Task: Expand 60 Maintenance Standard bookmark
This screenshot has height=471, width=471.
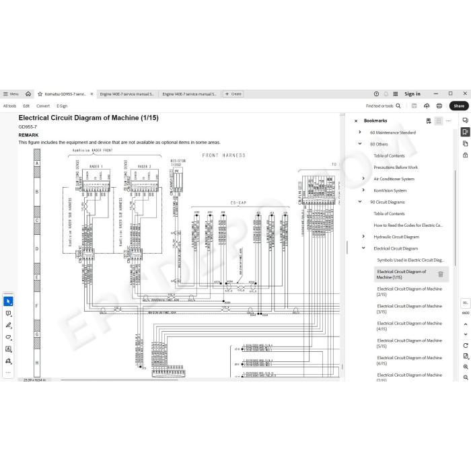Action: (x=360, y=132)
